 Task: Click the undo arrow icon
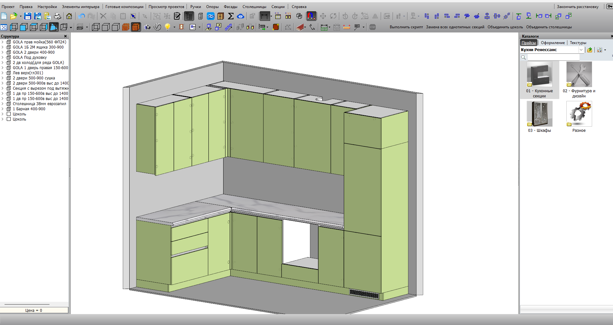82,16
